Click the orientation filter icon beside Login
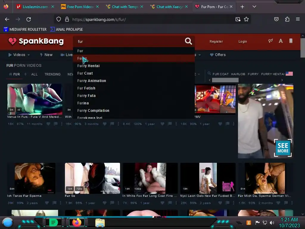This screenshot has width=305, height=229. click(x=270, y=41)
